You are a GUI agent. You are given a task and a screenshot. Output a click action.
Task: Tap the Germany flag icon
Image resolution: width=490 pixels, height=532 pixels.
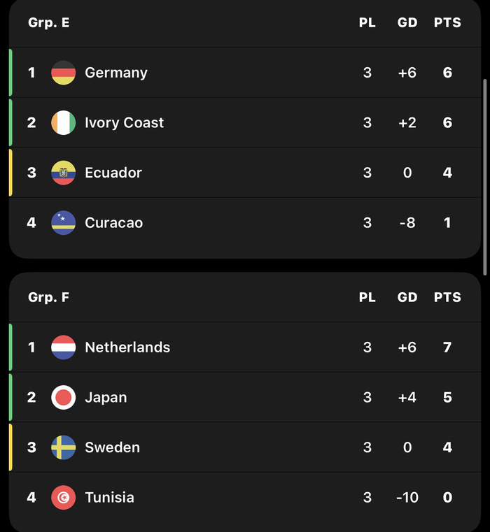(x=63, y=73)
